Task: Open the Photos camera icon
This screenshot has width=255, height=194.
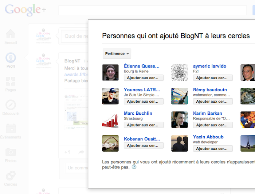Action: pos(11,153)
